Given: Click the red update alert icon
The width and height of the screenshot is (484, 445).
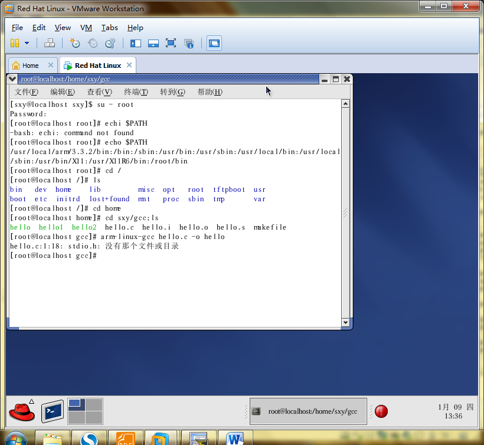Looking at the screenshot, I should (381, 411).
